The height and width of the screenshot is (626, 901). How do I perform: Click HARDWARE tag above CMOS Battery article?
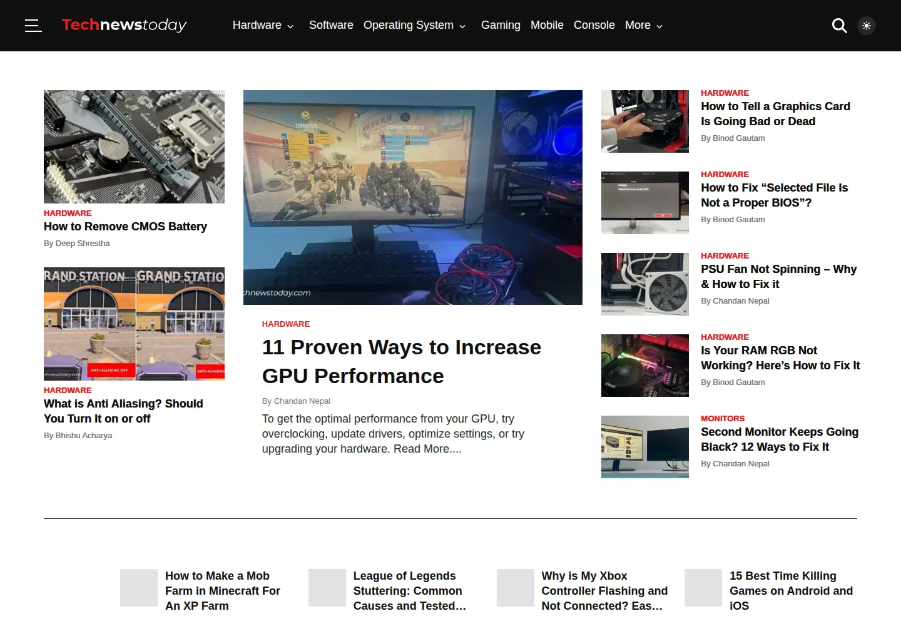point(68,213)
